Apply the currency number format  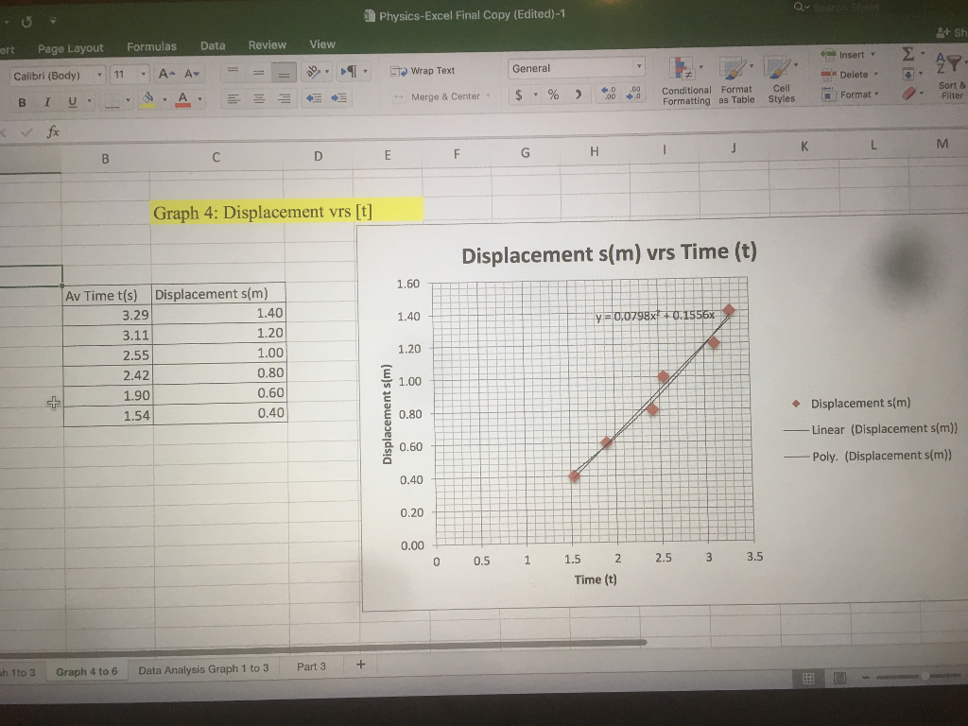tap(521, 95)
